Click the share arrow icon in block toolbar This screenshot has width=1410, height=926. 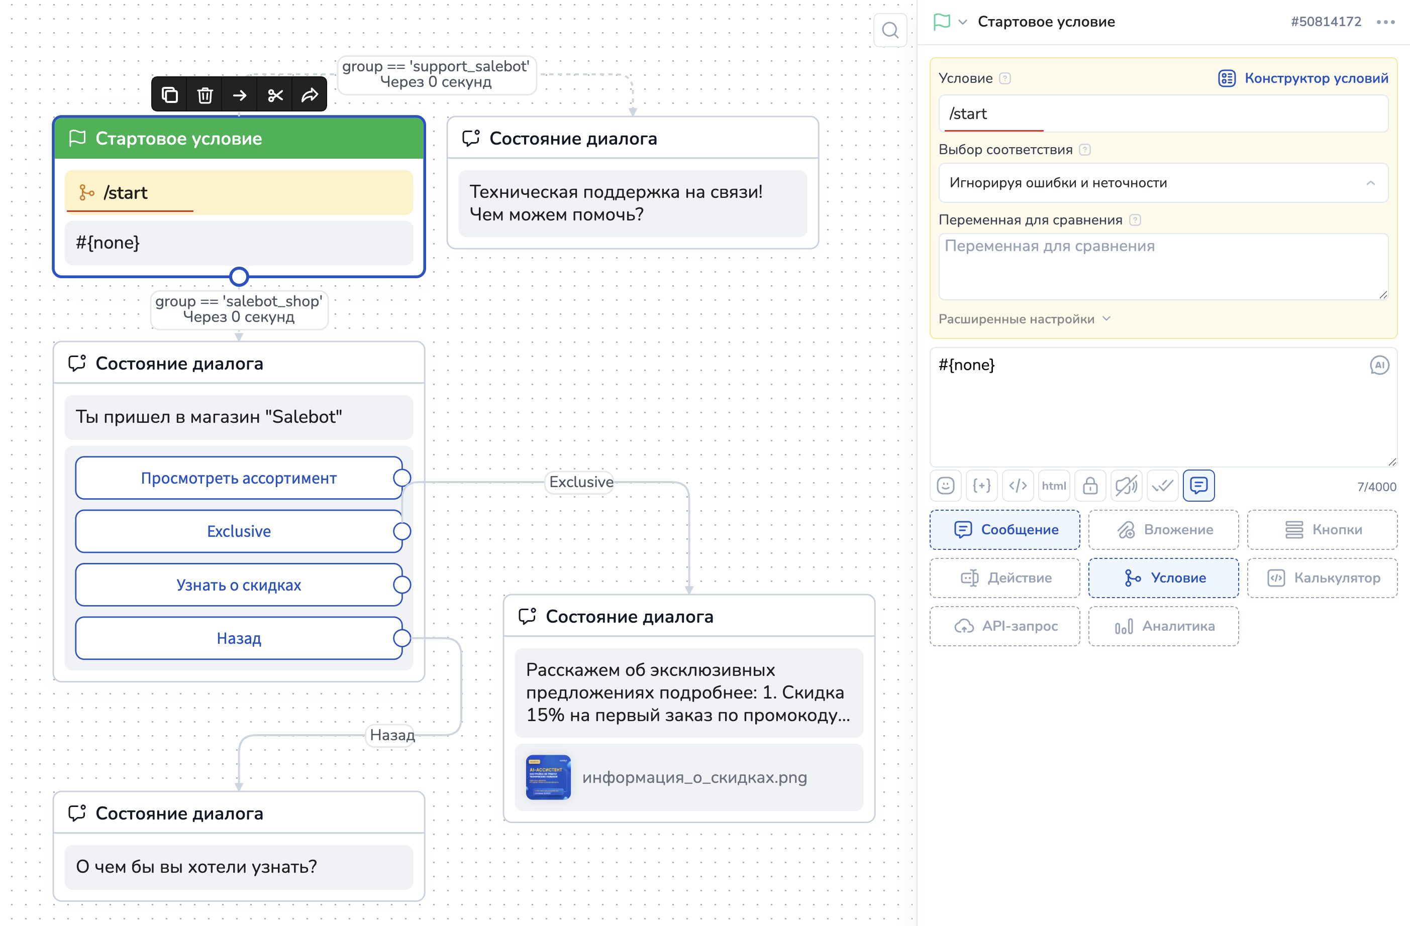[310, 95]
